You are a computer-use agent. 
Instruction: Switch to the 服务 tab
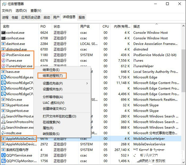point(82,17)
